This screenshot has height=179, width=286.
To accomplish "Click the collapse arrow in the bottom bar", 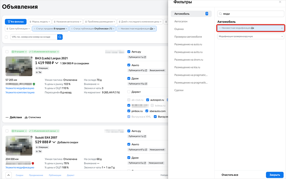I will [x=8, y=175].
